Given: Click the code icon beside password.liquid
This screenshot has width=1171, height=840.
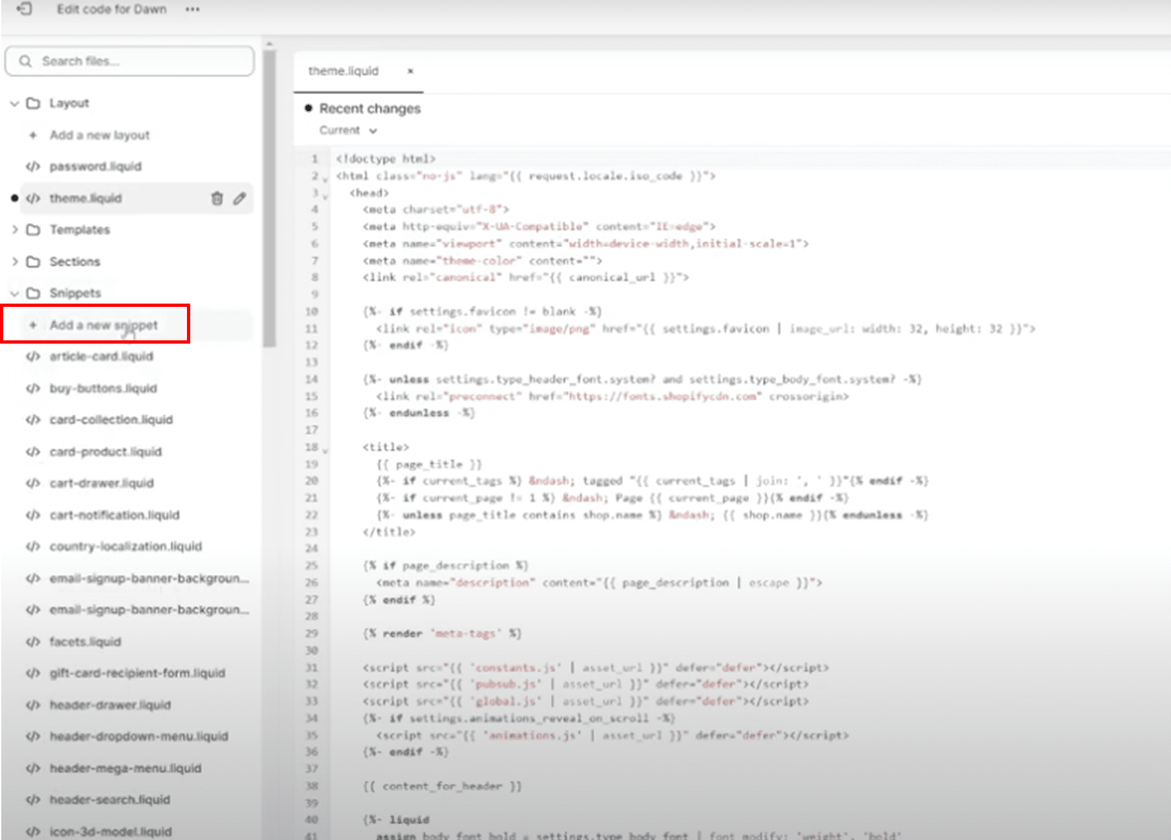Looking at the screenshot, I should click(x=33, y=167).
